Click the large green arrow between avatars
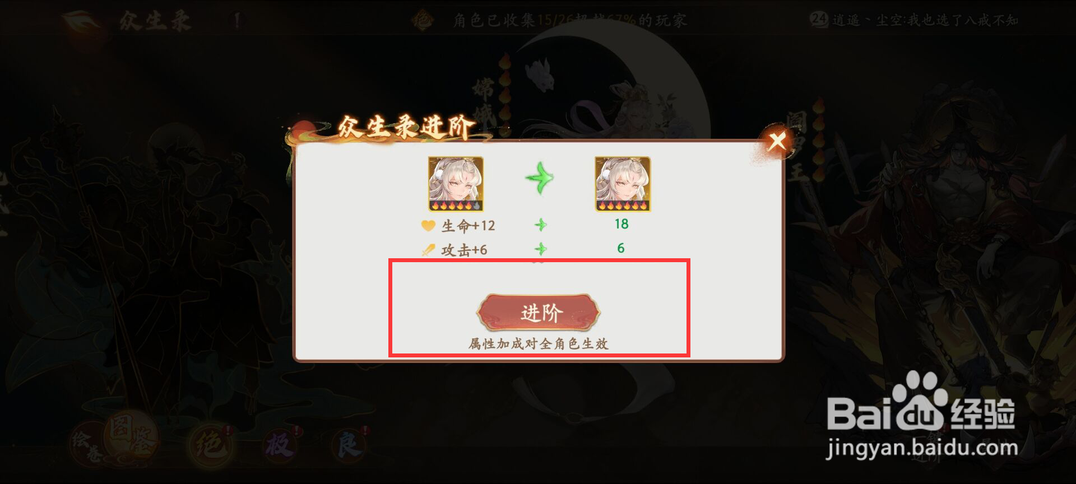Viewport: 1076px width, 484px height. point(539,178)
